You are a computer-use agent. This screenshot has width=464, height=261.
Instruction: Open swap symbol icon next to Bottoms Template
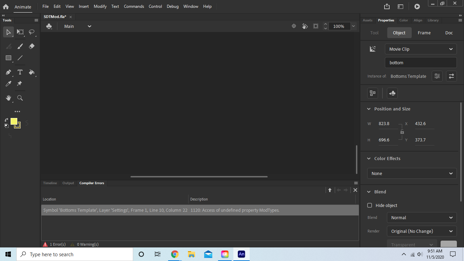click(x=451, y=76)
